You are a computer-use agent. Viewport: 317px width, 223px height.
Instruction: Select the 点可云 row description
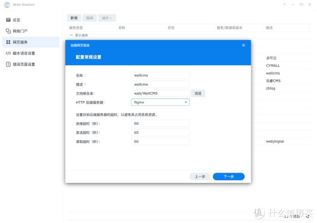271,58
